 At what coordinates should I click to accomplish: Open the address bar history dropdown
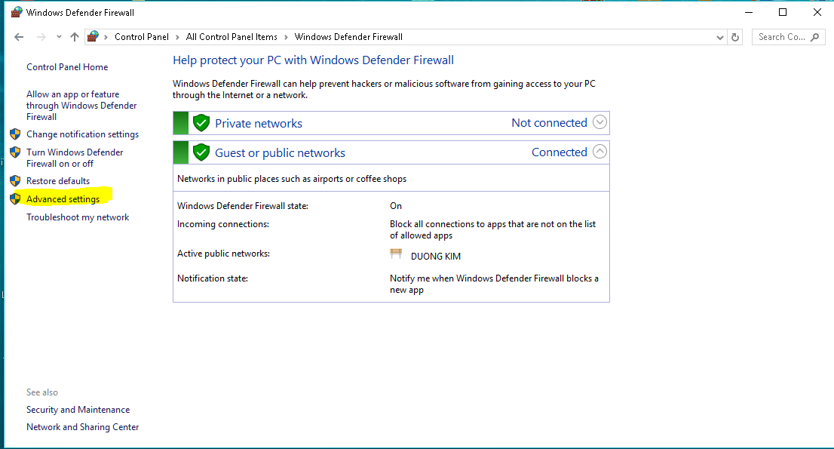(x=719, y=37)
